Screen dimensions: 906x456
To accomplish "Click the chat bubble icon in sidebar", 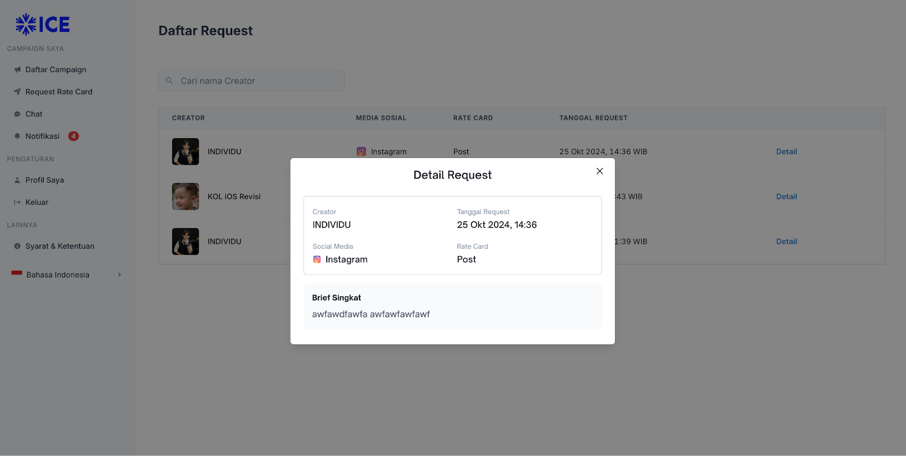I will click(17, 114).
